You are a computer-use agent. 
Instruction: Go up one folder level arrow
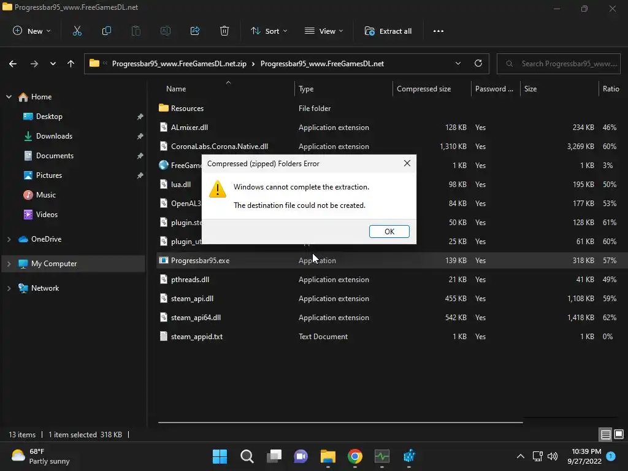tap(71, 64)
